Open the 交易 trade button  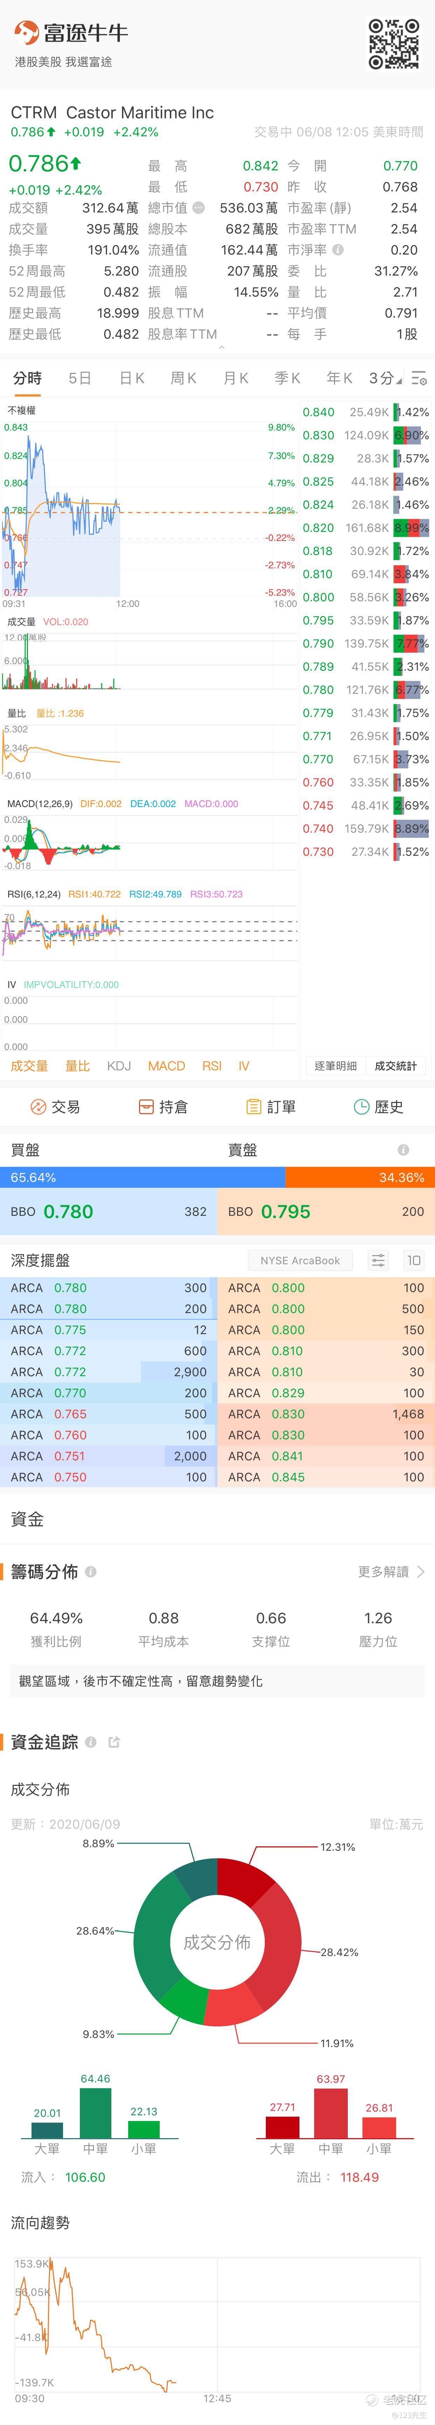[55, 1107]
